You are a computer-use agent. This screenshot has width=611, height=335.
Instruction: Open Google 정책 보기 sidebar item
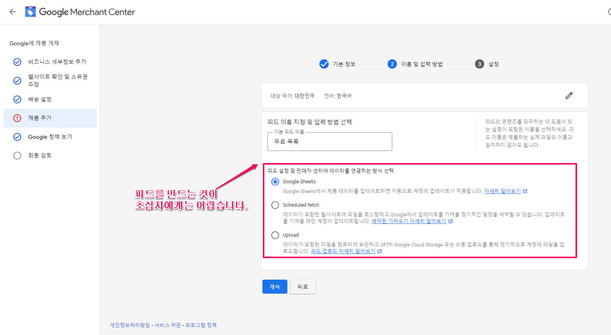[50, 137]
